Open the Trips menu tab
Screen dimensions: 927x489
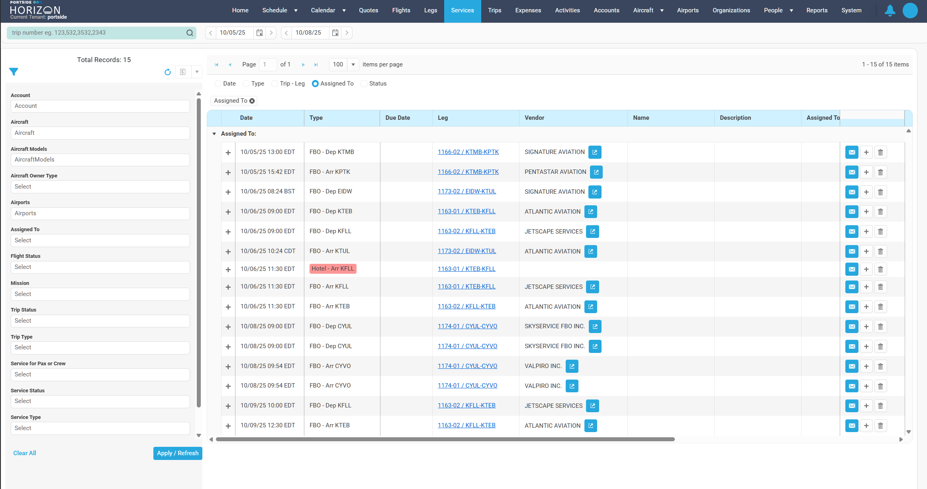tap(494, 10)
